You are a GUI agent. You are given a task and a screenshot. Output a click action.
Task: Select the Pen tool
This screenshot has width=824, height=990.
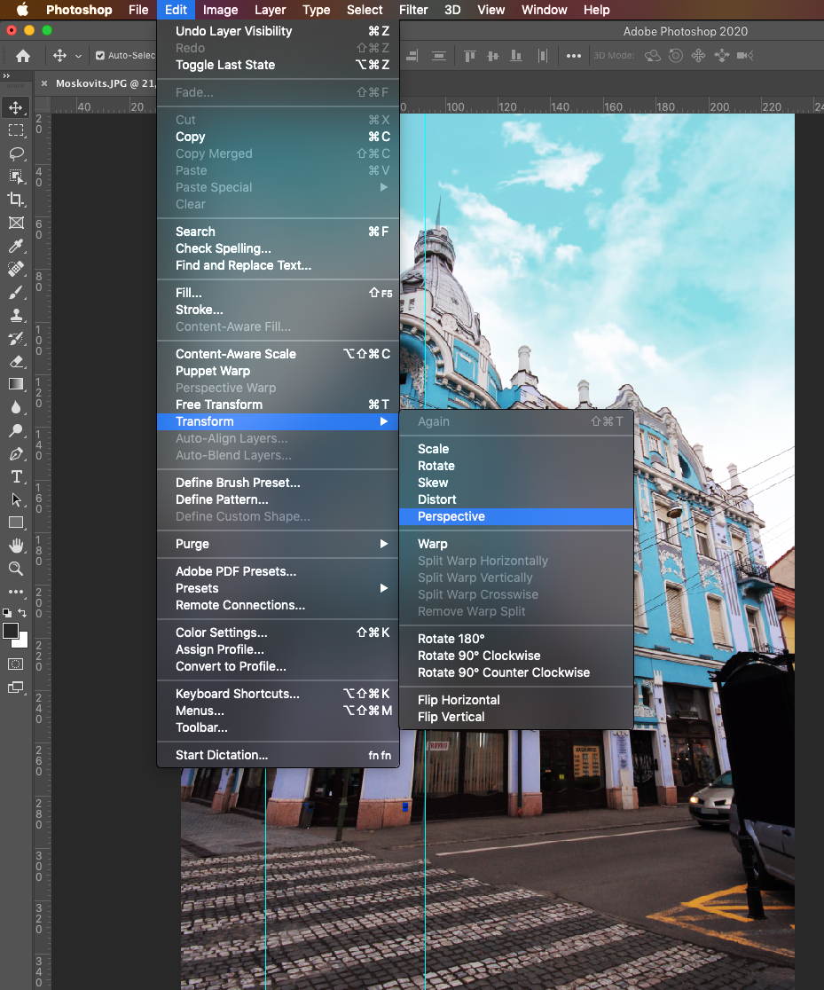coord(16,454)
